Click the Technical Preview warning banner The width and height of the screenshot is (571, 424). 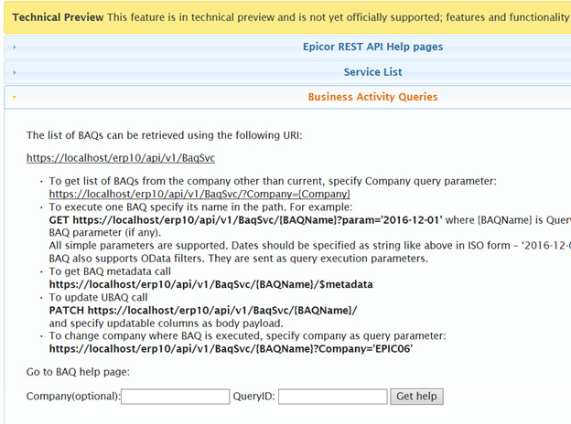[x=287, y=17]
